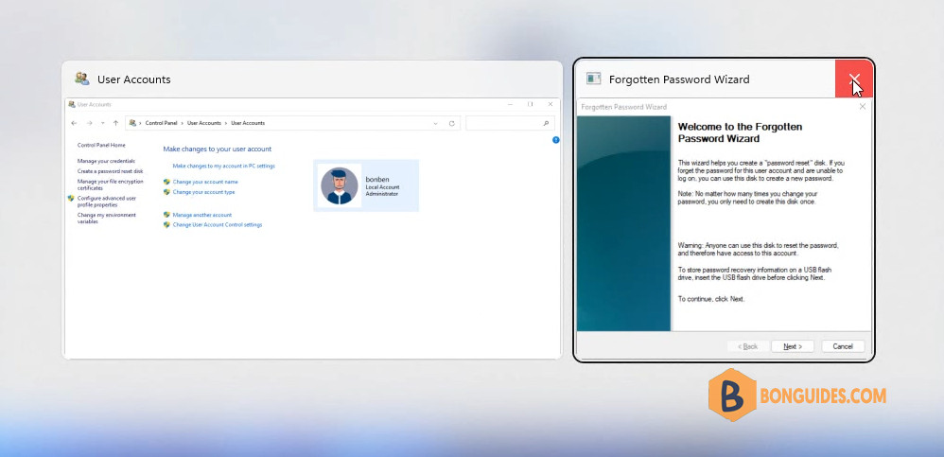The width and height of the screenshot is (944, 457).
Task: Click Next in the Forgotten Password Wizard
Action: click(x=794, y=346)
